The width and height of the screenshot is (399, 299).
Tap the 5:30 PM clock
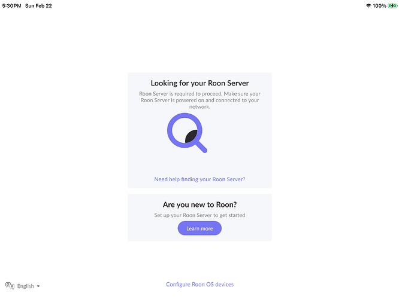point(11,5)
